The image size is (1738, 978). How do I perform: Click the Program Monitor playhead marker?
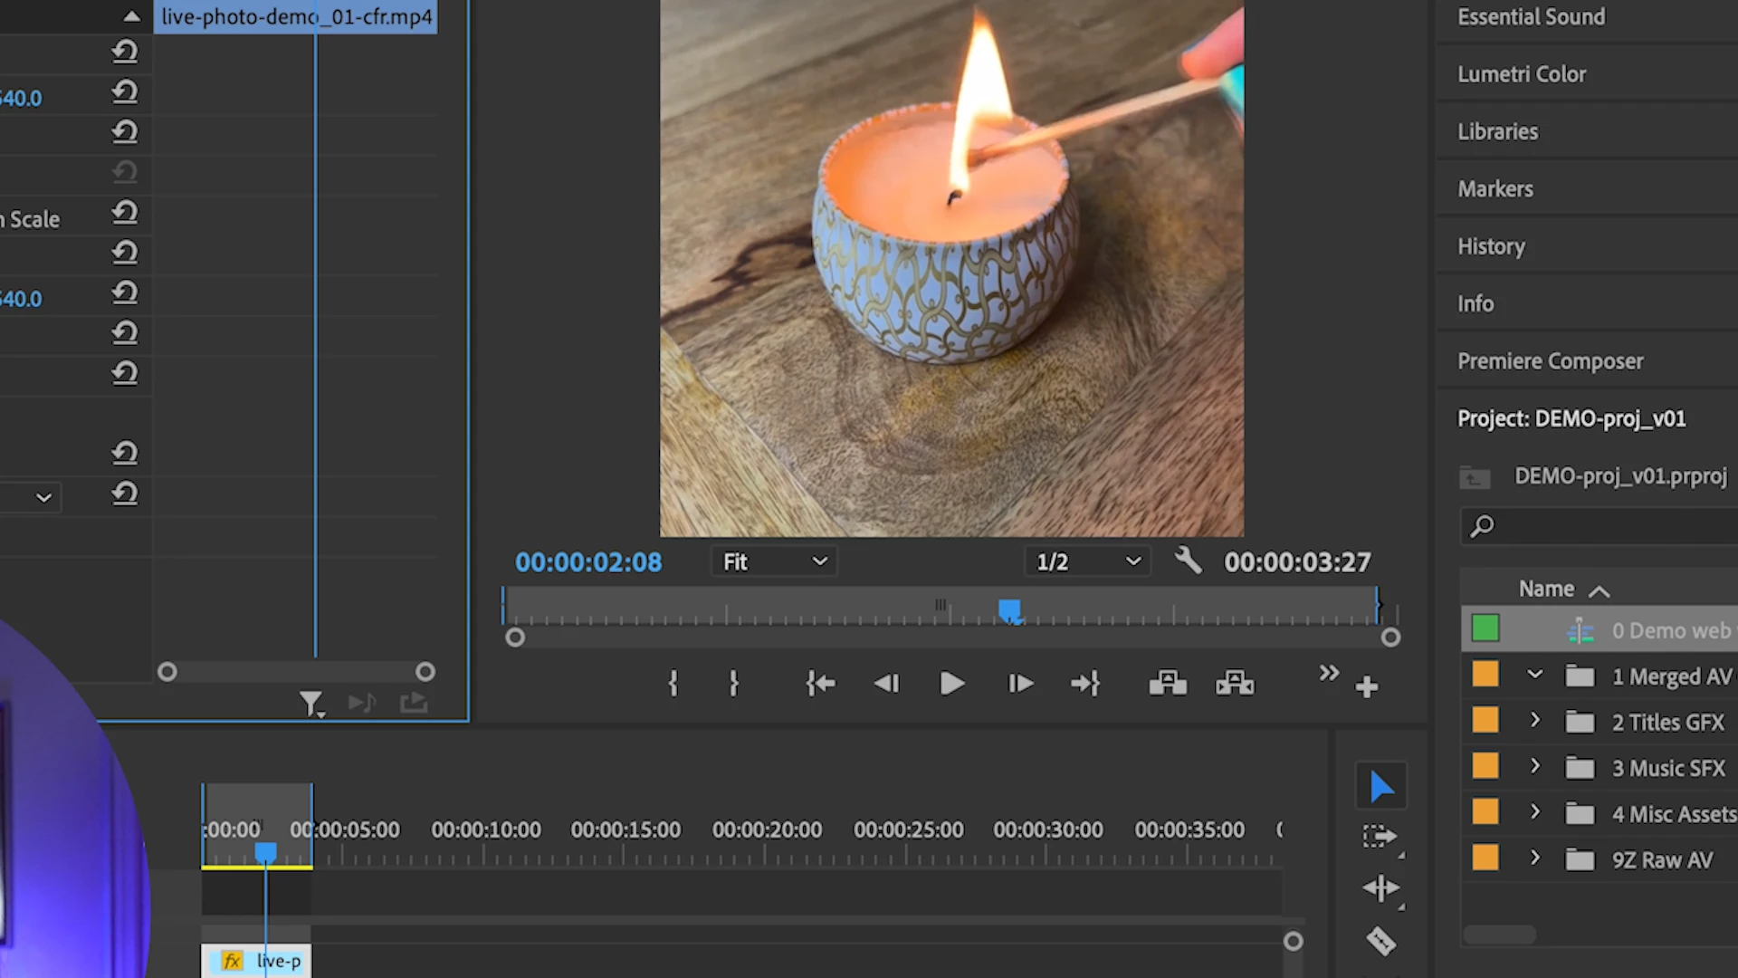pyautogui.click(x=1009, y=609)
